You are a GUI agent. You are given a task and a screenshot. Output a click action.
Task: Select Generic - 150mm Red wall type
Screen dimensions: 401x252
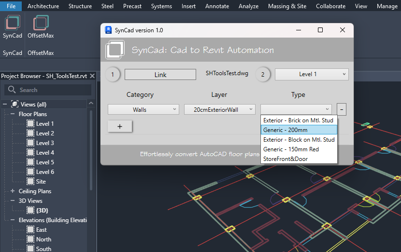pos(299,149)
